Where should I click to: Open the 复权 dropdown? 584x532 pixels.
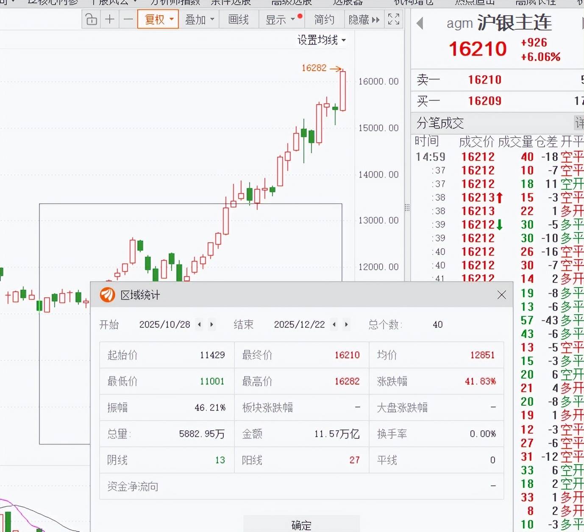(x=158, y=19)
